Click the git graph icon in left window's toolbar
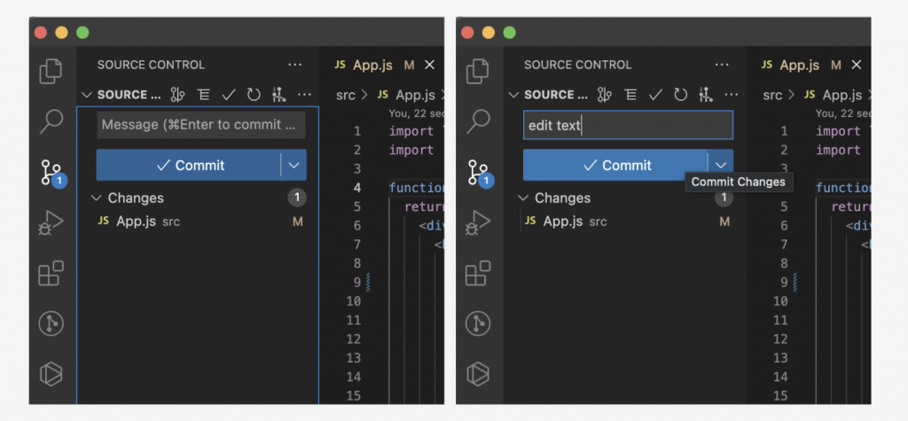The image size is (908, 421). (x=278, y=95)
